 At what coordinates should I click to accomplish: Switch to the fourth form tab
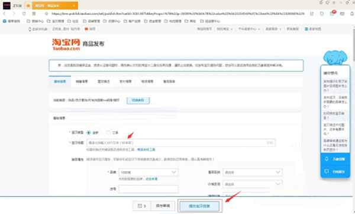(x=125, y=81)
